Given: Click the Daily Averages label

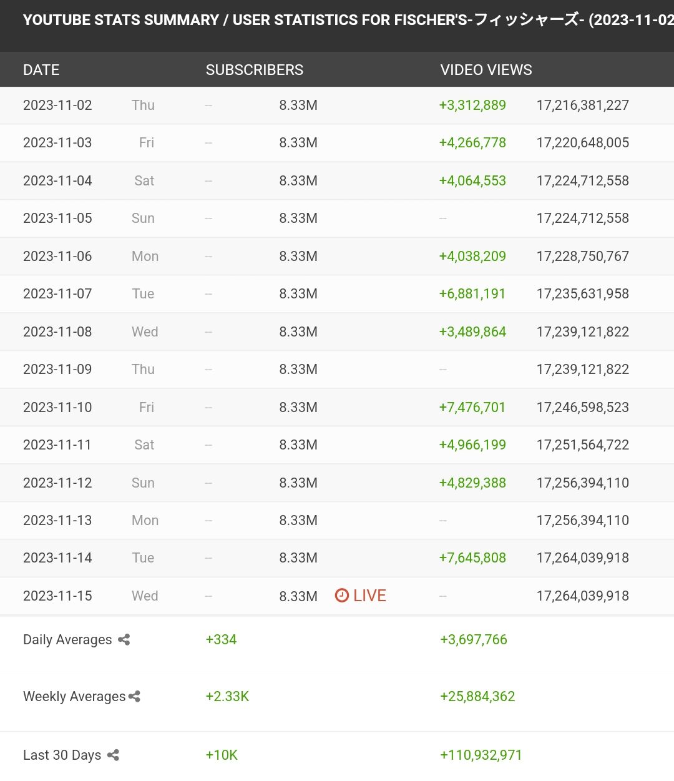Looking at the screenshot, I should coord(67,639).
